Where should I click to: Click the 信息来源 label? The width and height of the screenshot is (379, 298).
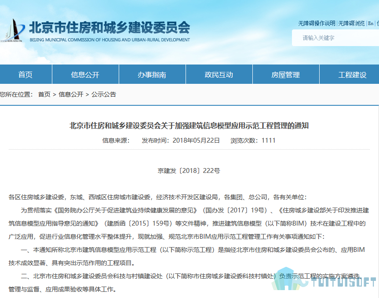[116, 140]
